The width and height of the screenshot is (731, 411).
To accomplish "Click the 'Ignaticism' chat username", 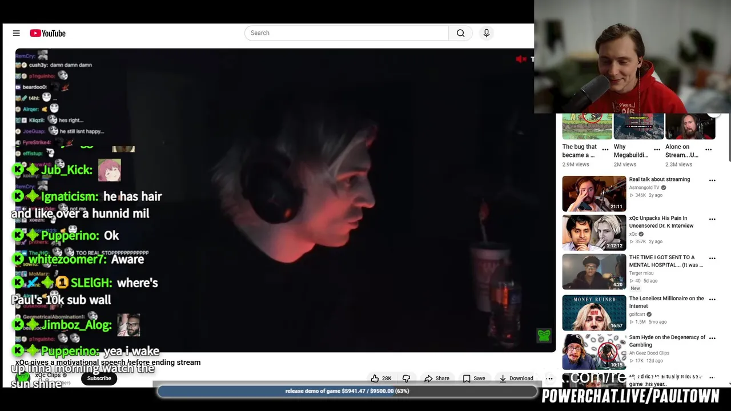I will tap(69, 196).
